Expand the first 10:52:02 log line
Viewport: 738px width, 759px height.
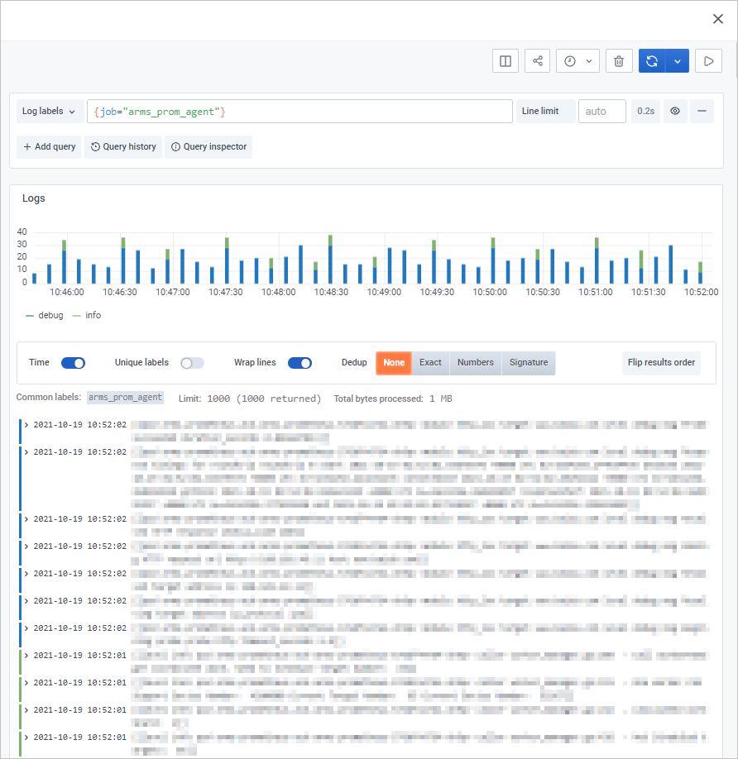(26, 424)
